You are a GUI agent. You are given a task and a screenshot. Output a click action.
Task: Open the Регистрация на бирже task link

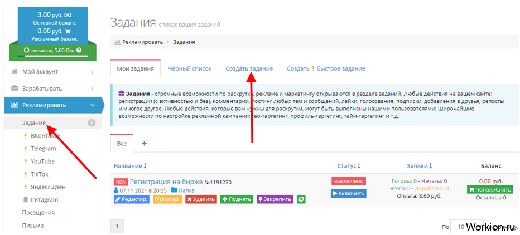pos(166,182)
